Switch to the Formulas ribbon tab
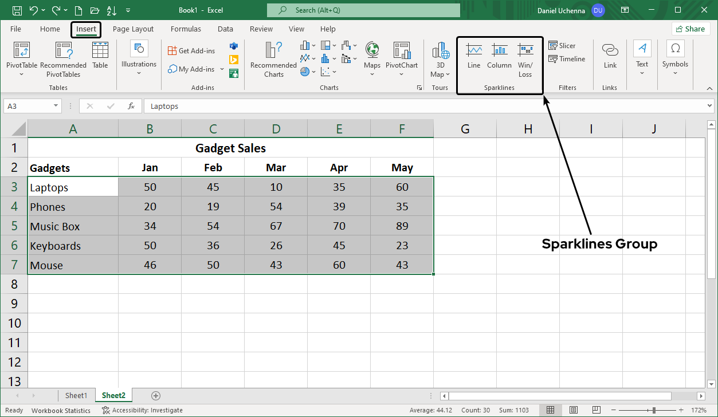The width and height of the screenshot is (718, 417). point(186,29)
